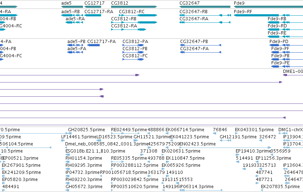Viewport: 303px width, 192px height.
Task: Select EST EP05820.3prime
Action: pyautogui.click(x=20, y=180)
